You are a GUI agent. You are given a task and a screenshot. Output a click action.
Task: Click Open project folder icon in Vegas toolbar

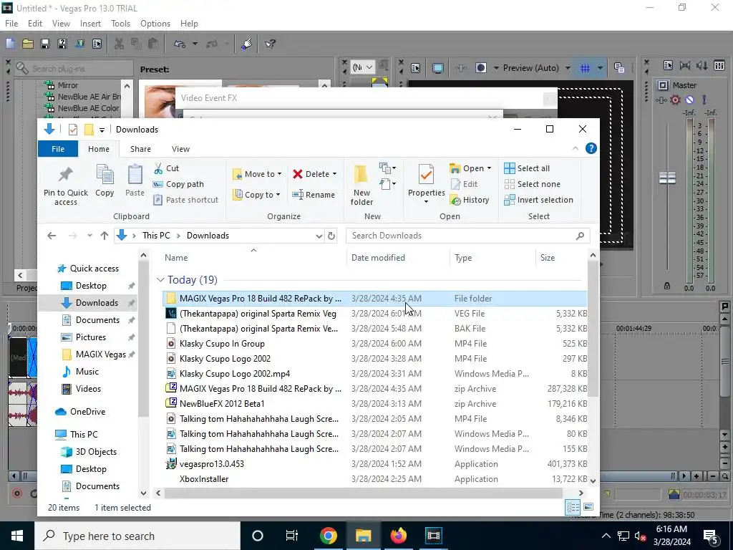(28, 44)
